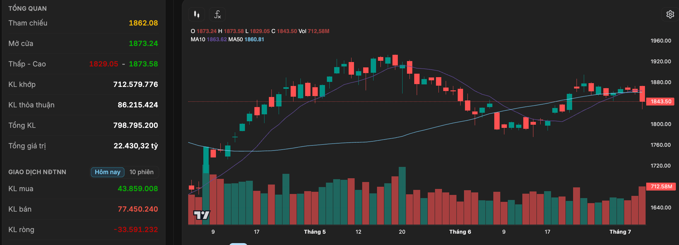Click the 1960.00 price axis label
This screenshot has width=679, height=245.
point(661,41)
